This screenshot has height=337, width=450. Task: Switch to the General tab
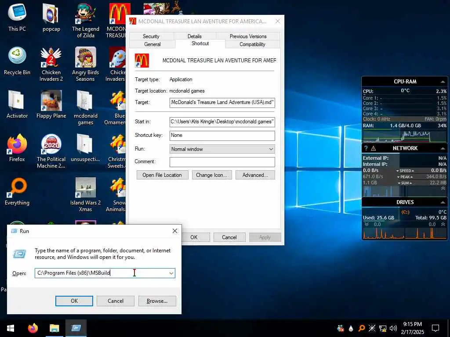pos(152,44)
